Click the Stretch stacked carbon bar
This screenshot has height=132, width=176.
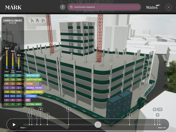(x=19, y=63)
